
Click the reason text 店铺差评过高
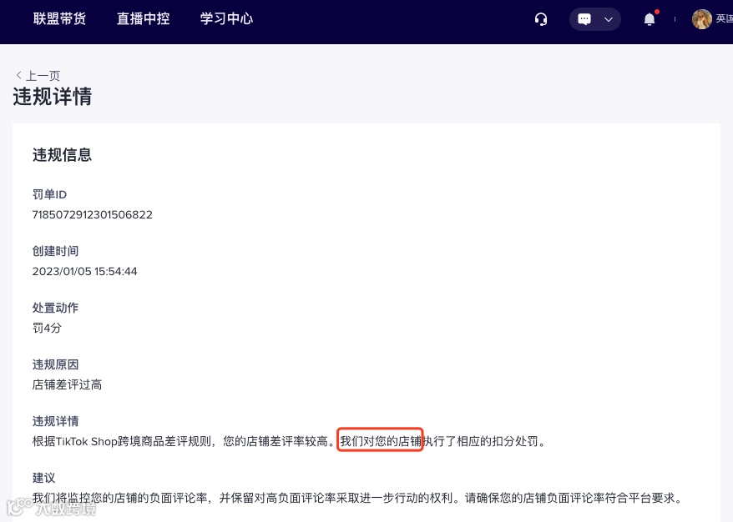coord(67,384)
